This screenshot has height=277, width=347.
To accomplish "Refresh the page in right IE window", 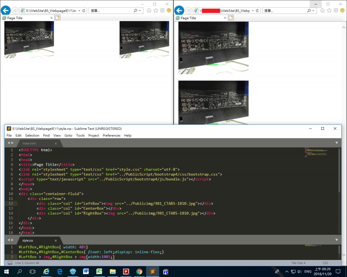I will (257, 10).
